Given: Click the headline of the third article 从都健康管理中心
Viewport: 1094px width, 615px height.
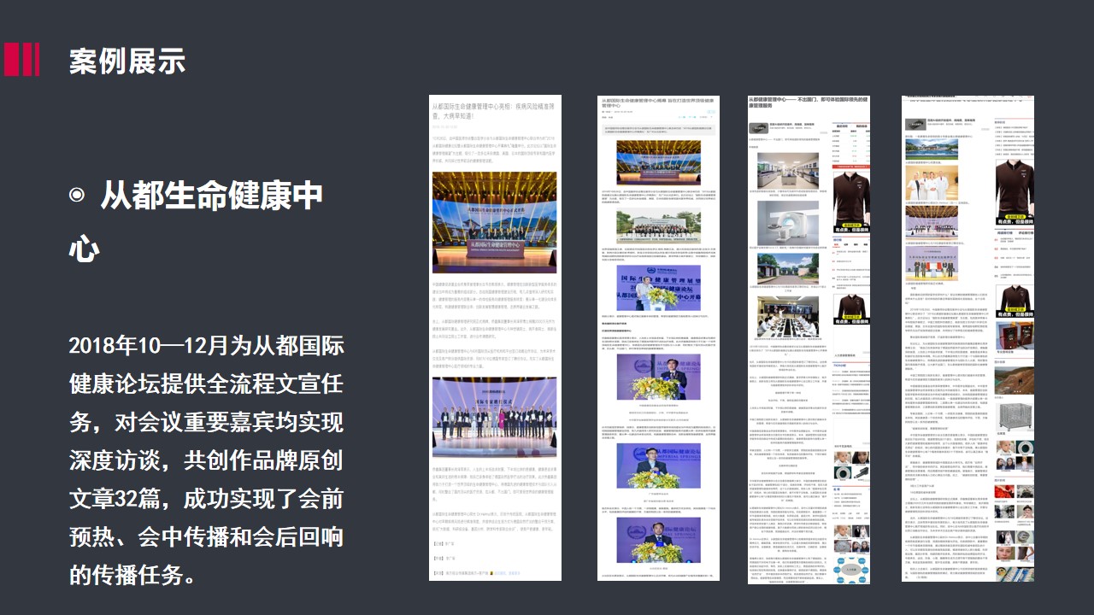Looking at the screenshot, I should pyautogui.click(x=809, y=104).
